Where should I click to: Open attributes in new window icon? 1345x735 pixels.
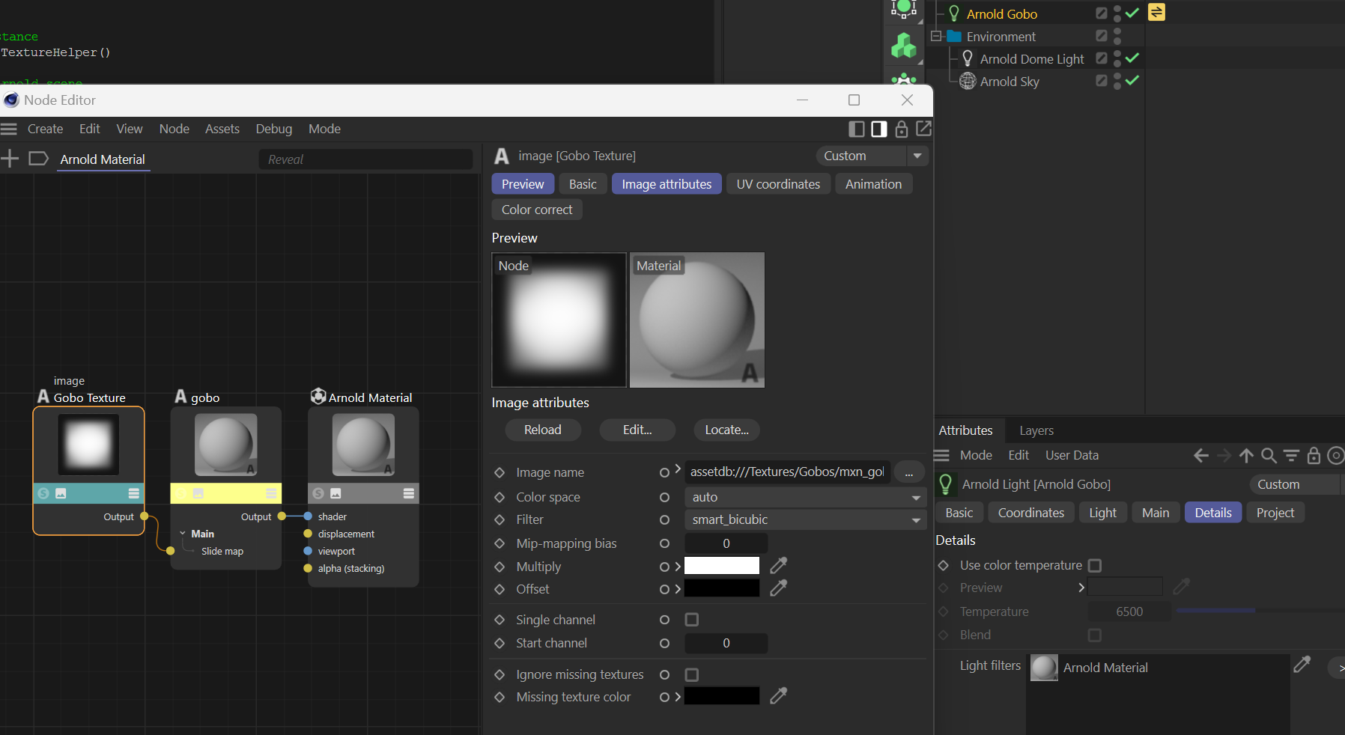point(924,129)
